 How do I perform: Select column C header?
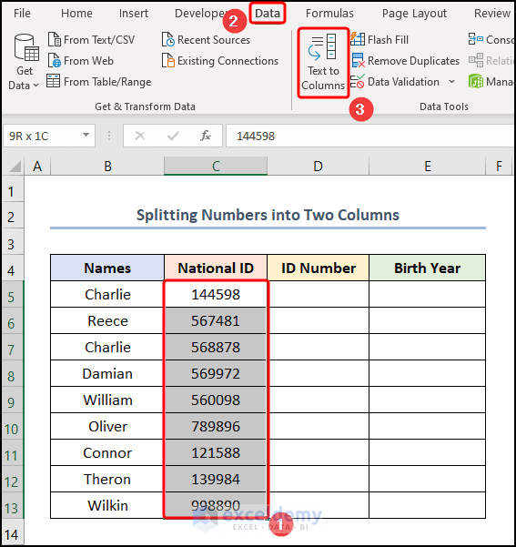pos(216,166)
